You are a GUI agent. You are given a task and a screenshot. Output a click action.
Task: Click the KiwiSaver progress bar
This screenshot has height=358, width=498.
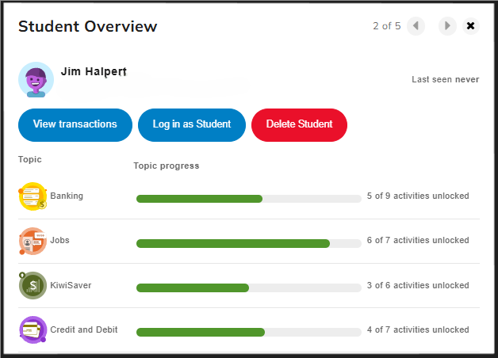pyautogui.click(x=249, y=288)
